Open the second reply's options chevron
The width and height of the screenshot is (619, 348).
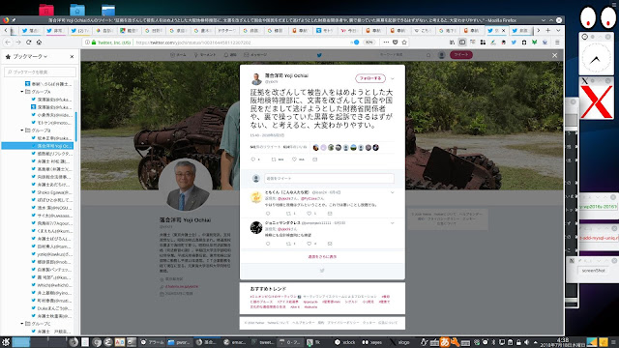(392, 223)
